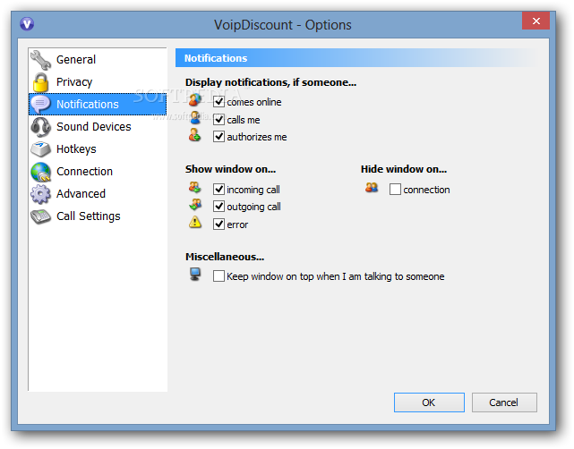Viewport: 574px width, 449px height.
Task: Click the headset icon for Sound Devices
Action: pyautogui.click(x=40, y=127)
